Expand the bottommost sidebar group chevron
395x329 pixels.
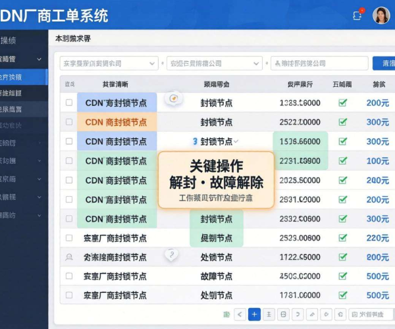tap(39, 215)
